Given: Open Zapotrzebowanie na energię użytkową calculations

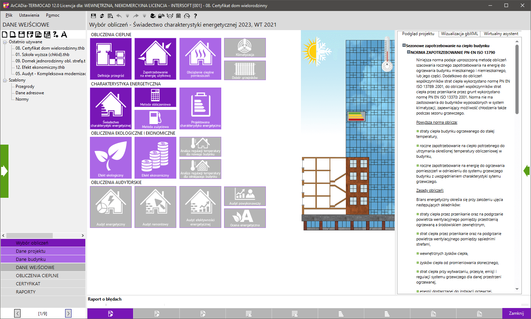Looking at the screenshot, I should [x=155, y=58].
